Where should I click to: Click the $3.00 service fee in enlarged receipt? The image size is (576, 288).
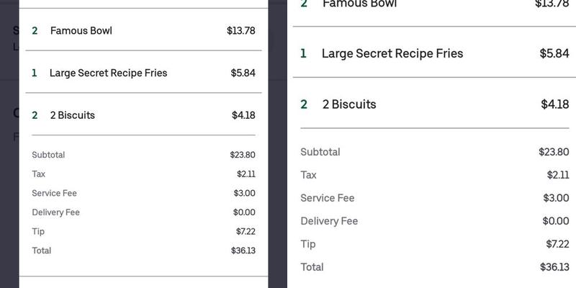[556, 198]
